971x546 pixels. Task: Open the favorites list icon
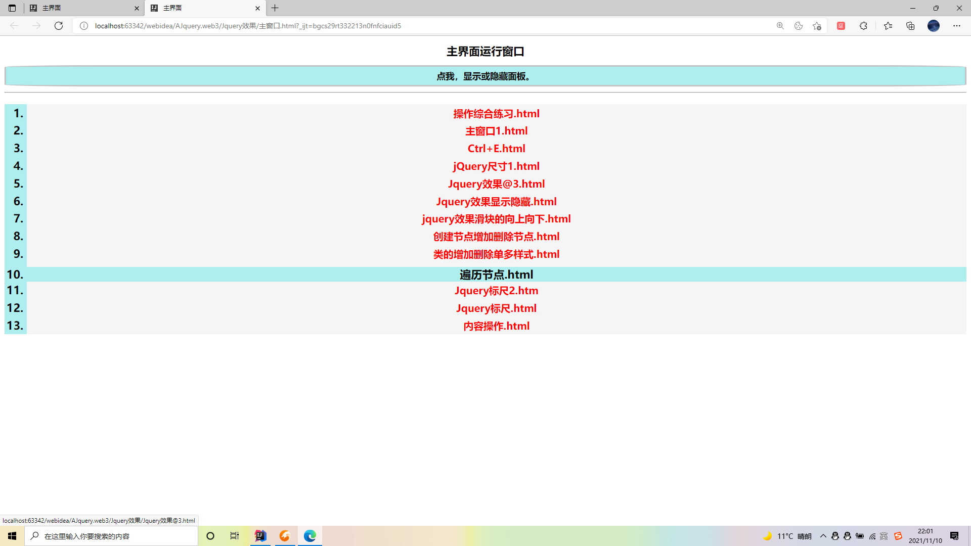888,26
